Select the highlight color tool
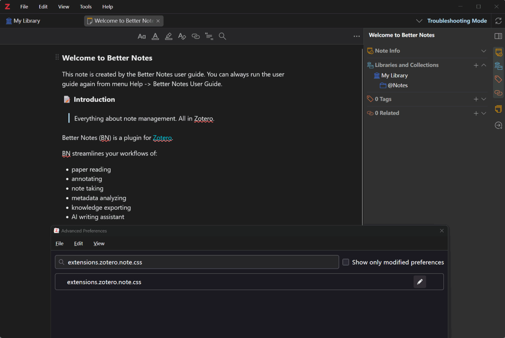 pos(168,36)
